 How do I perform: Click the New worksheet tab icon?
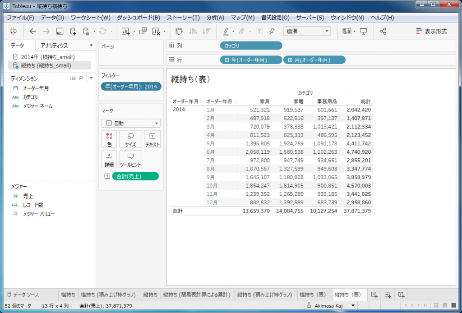pos(374,295)
